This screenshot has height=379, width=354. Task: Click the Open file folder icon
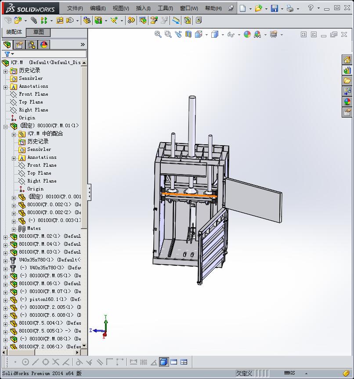(x=258, y=8)
